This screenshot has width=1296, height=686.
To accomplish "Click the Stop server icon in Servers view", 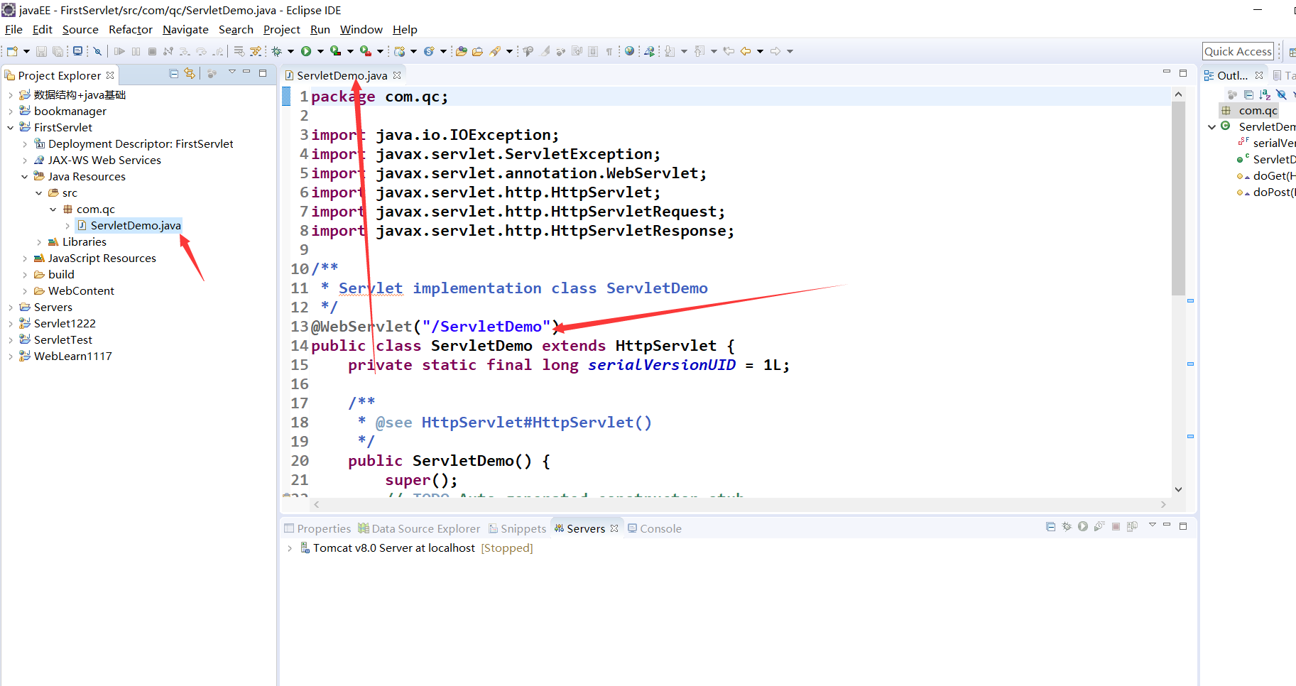I will pos(1116,526).
